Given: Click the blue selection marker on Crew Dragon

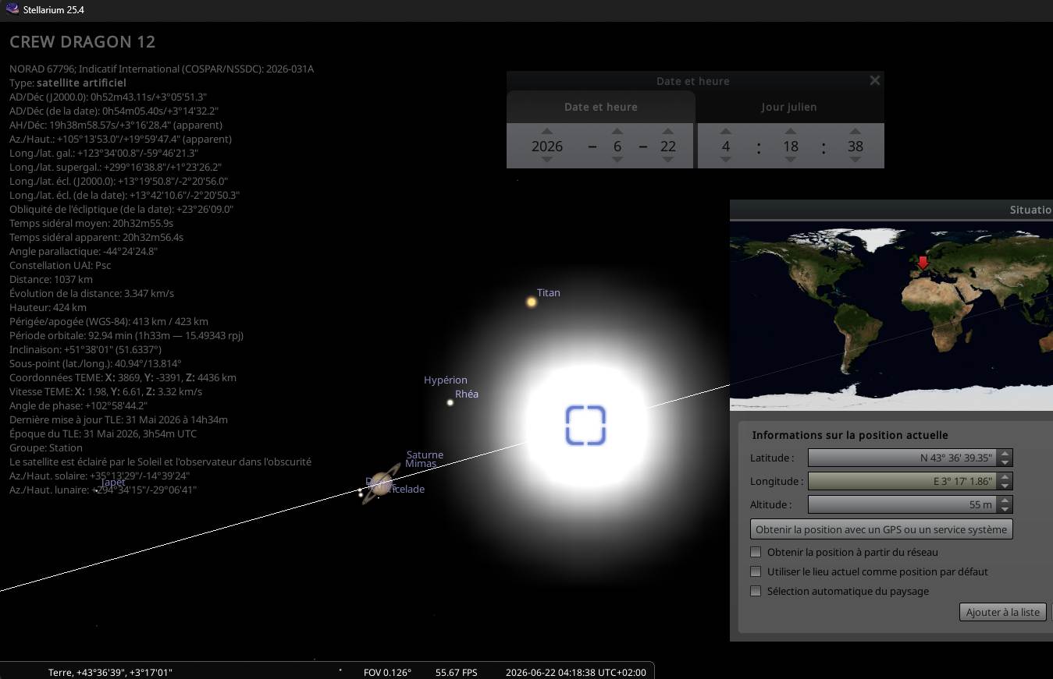Looking at the screenshot, I should point(585,426).
